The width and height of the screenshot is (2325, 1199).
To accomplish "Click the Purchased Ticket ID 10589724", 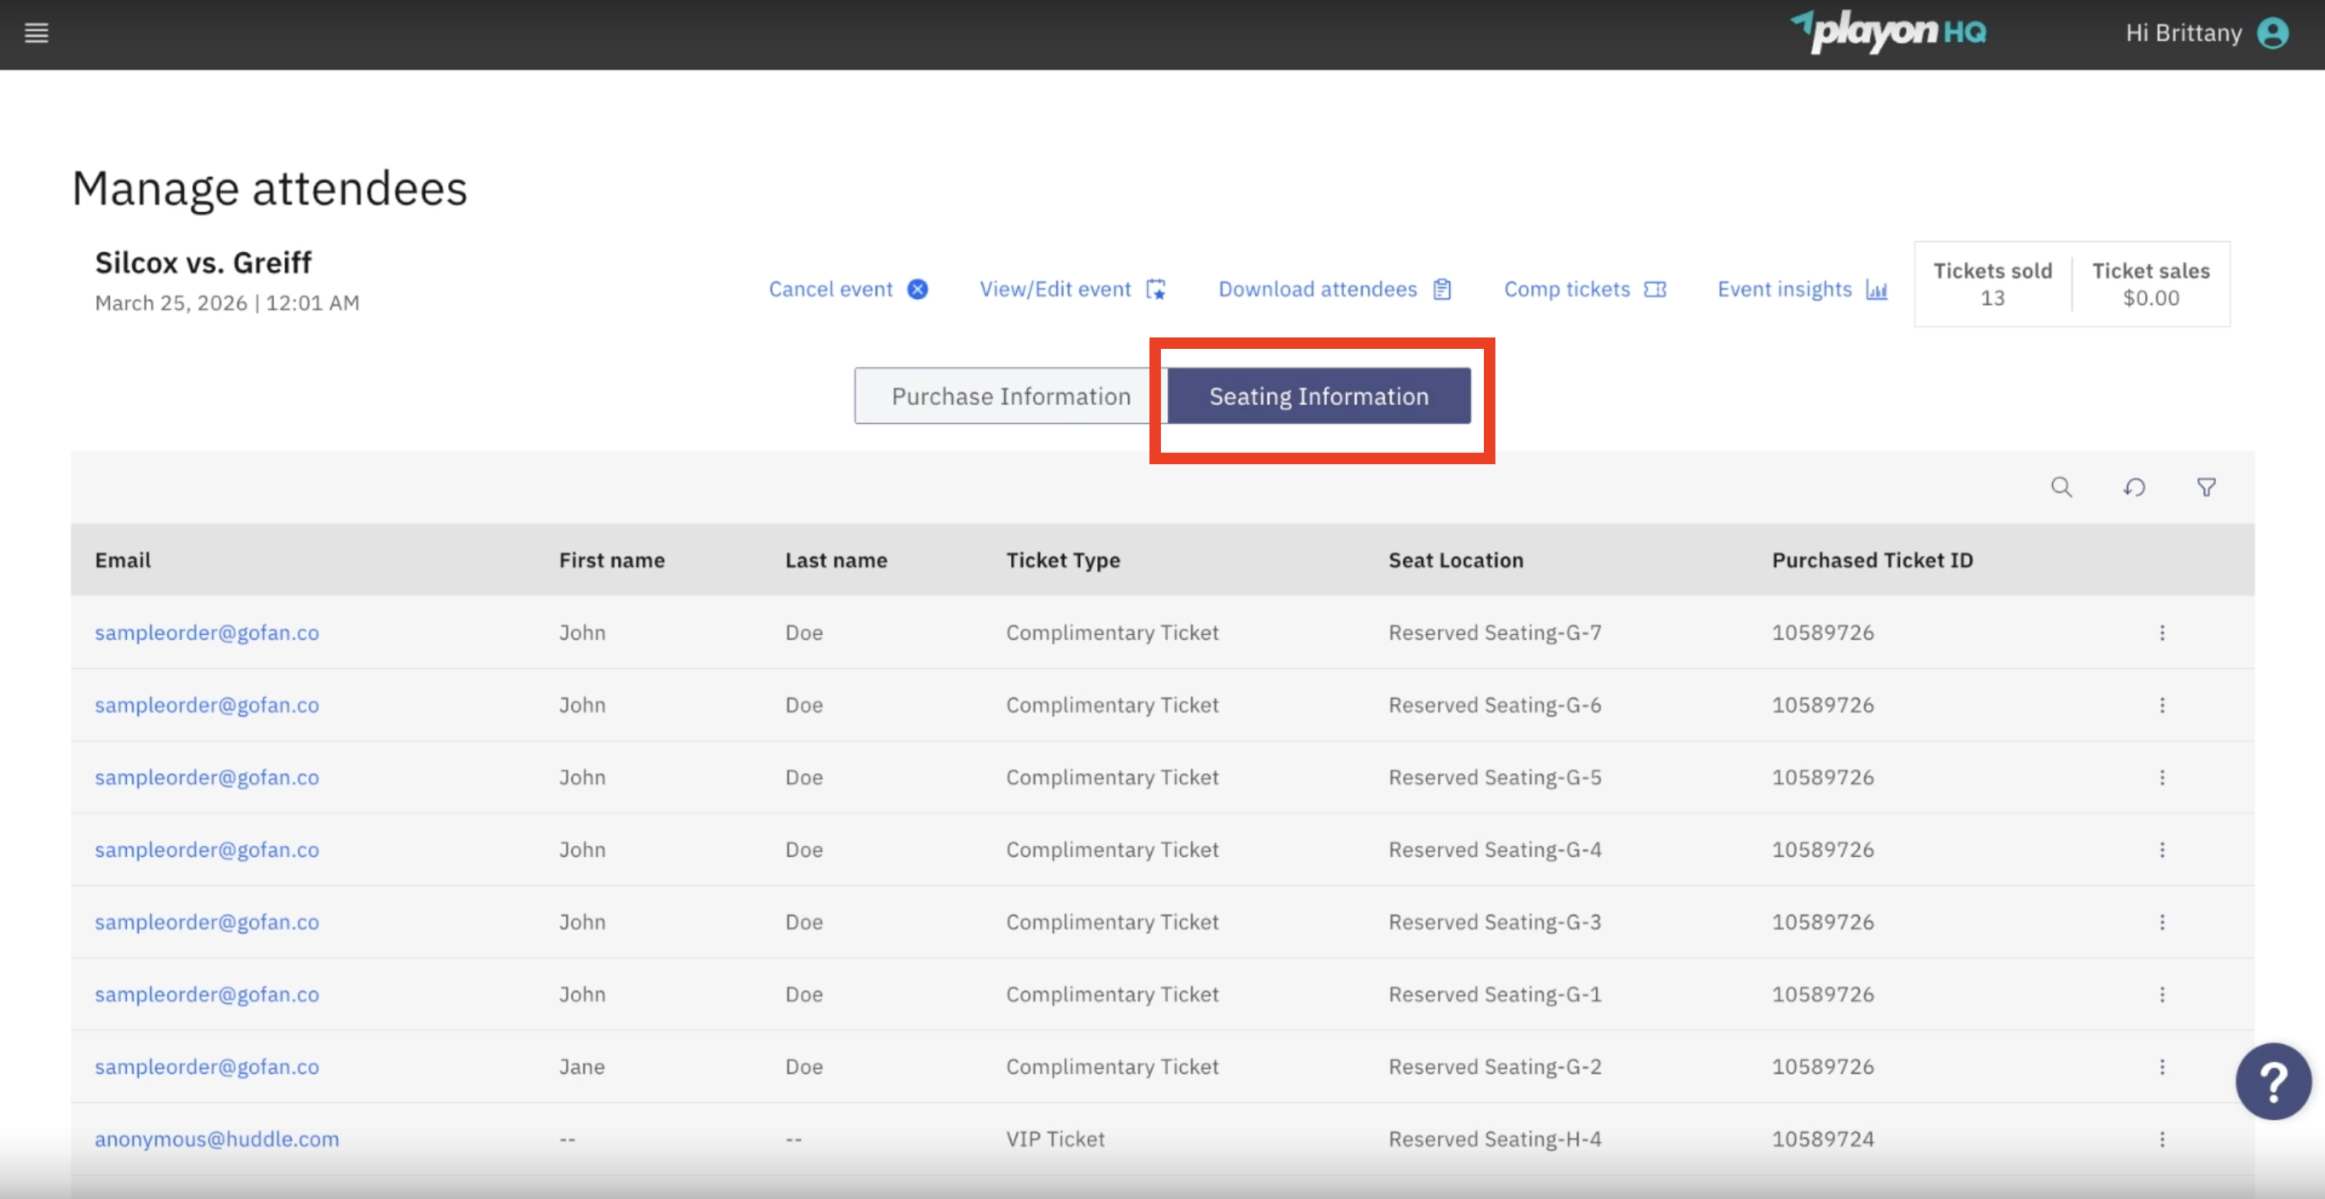I will (1822, 1138).
